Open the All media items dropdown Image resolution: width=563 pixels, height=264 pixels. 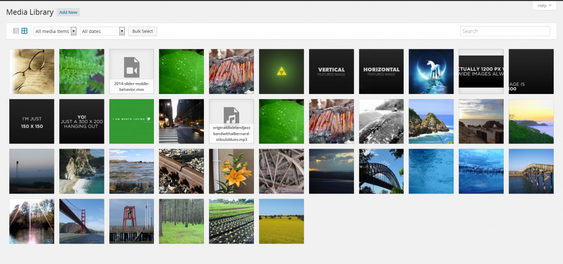coord(55,31)
